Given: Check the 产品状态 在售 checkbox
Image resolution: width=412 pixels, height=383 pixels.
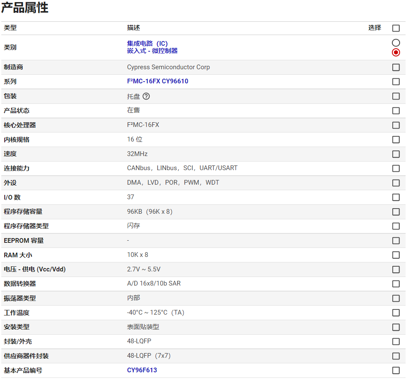Looking at the screenshot, I should tap(396, 111).
